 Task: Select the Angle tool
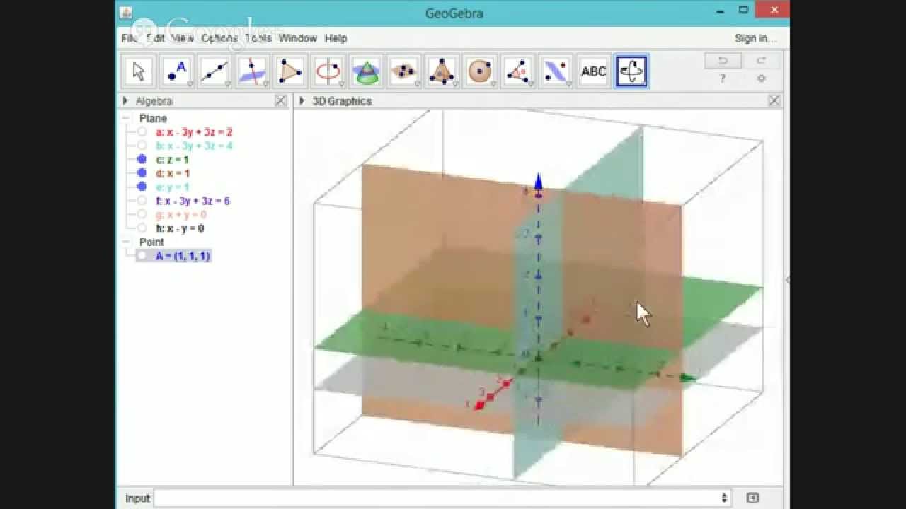pos(518,71)
